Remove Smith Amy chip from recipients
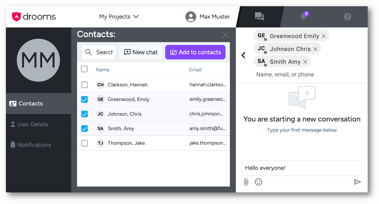This screenshot has width=379, height=204. 305,62
